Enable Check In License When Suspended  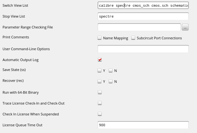[x=100, y=114]
